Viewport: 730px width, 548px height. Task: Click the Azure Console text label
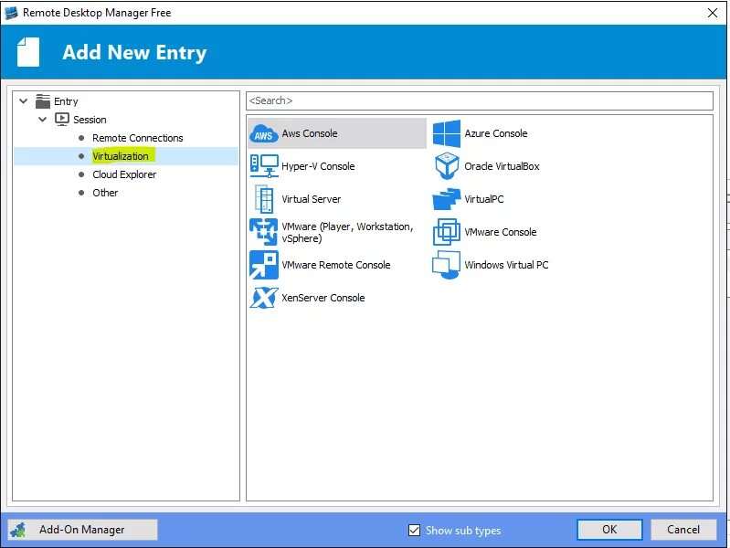[x=496, y=133]
